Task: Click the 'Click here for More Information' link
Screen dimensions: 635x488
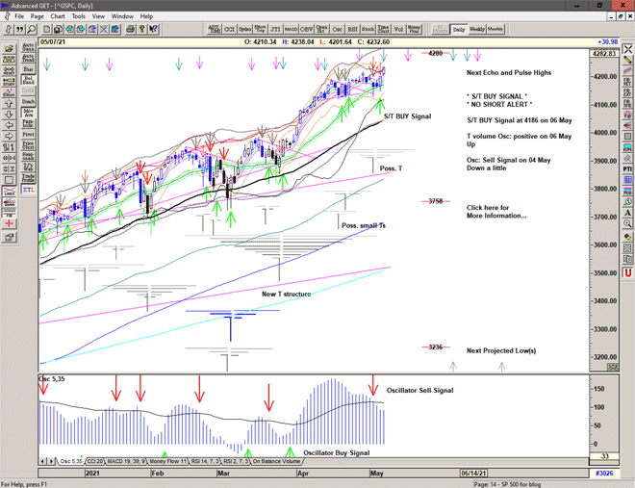Action: 496,212
